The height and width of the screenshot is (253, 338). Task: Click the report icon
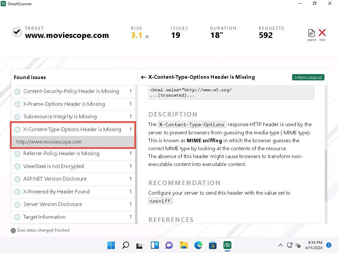coord(311,33)
